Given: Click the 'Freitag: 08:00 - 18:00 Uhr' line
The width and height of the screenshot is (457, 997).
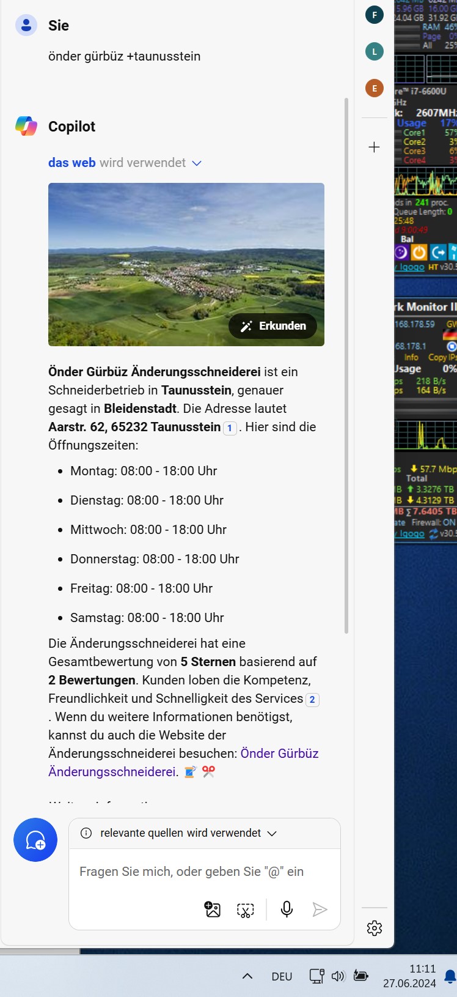Looking at the screenshot, I should pos(141,588).
